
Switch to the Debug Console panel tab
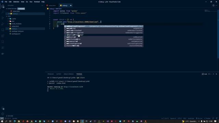(68, 74)
